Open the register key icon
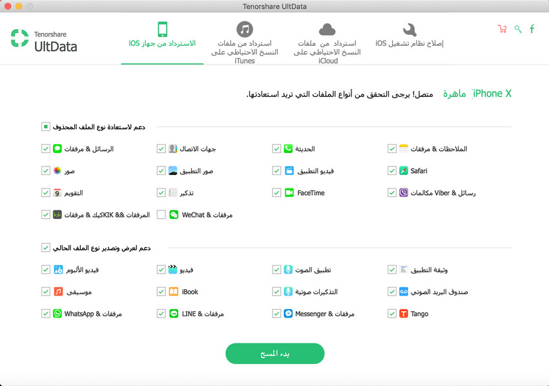The image size is (549, 386). (x=518, y=29)
